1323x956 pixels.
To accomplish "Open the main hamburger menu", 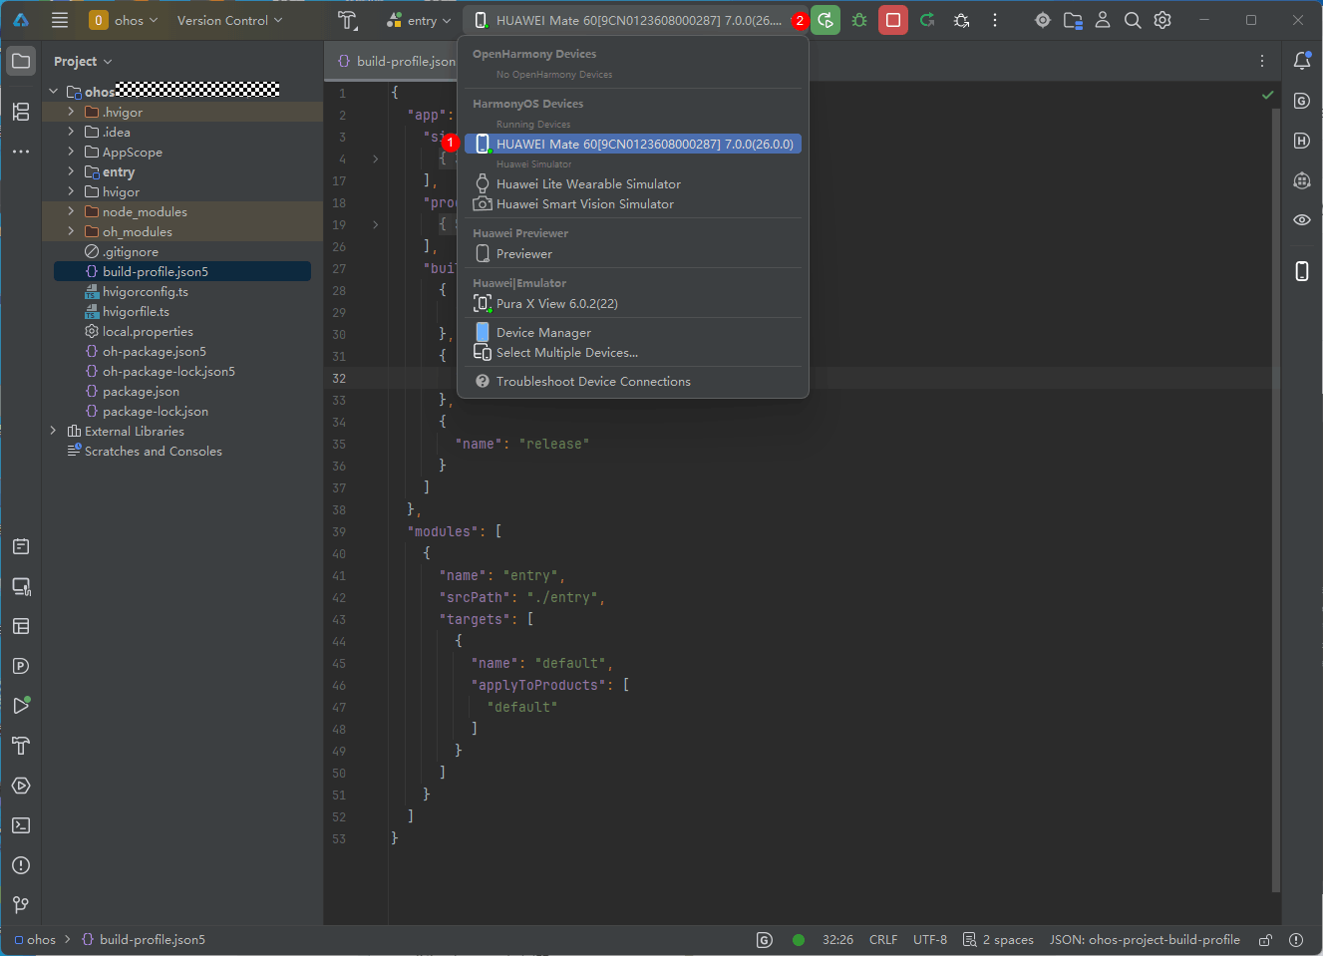I will pyautogui.click(x=60, y=20).
